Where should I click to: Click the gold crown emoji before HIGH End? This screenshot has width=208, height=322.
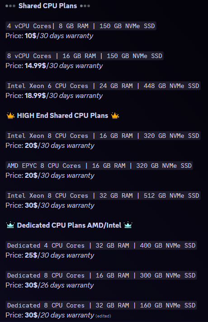pos(10,116)
